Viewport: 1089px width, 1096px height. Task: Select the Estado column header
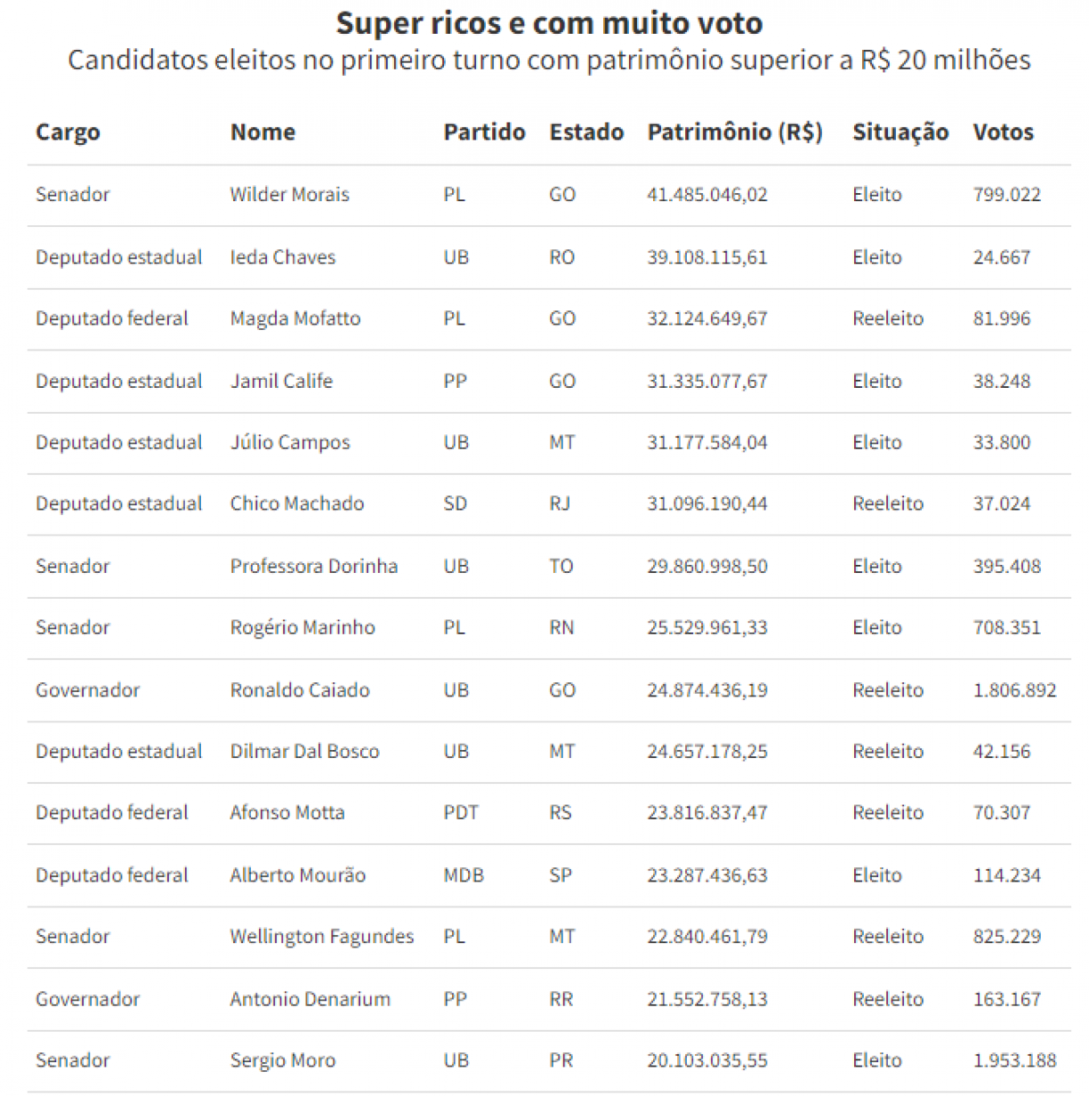(586, 133)
